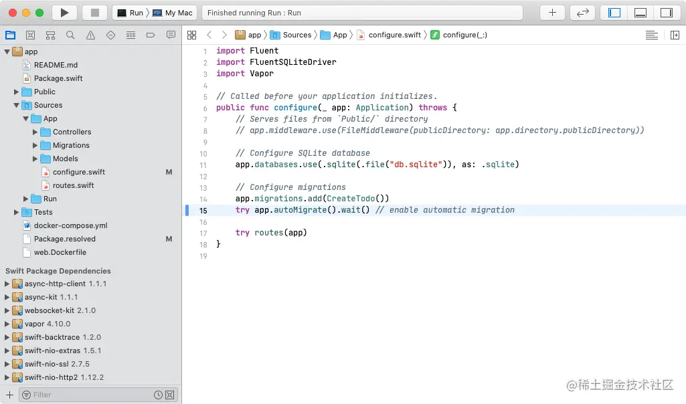The width and height of the screenshot is (686, 404).
Task: Click the "db.sqlite" string literal
Action: pyautogui.click(x=416, y=165)
